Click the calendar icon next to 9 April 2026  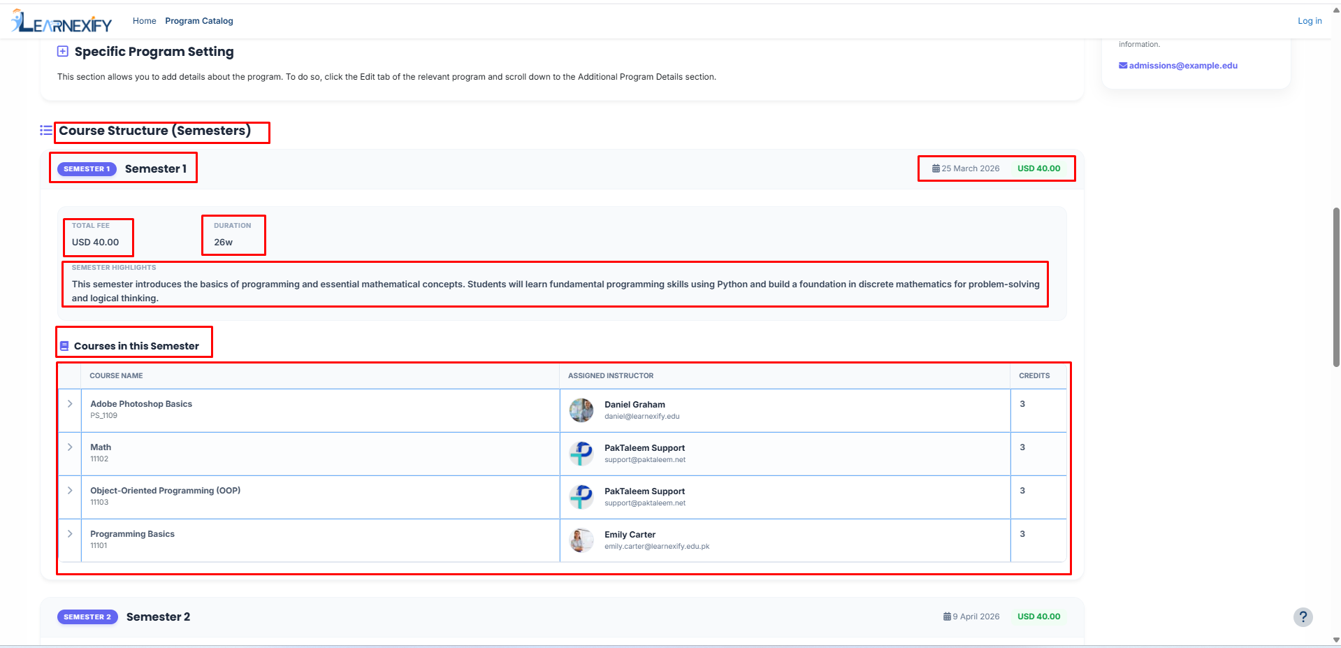[x=947, y=617]
